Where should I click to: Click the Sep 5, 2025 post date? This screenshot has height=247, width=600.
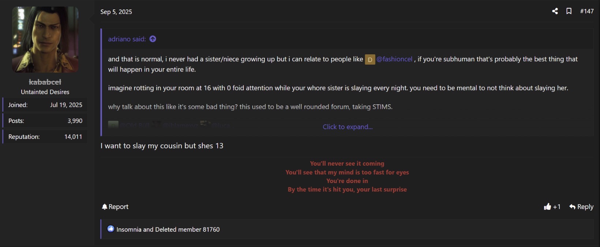[x=116, y=12]
